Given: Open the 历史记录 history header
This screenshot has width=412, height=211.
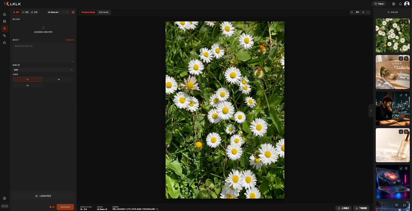Looking at the screenshot, I should [393, 12].
